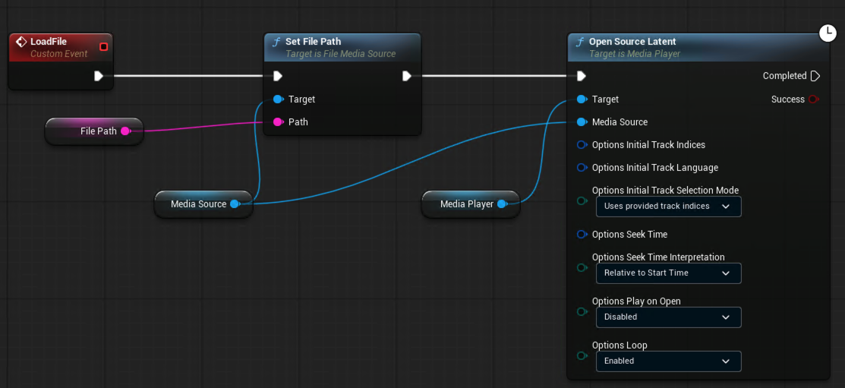Click the LoadFile custom event diamond icon

click(21, 42)
